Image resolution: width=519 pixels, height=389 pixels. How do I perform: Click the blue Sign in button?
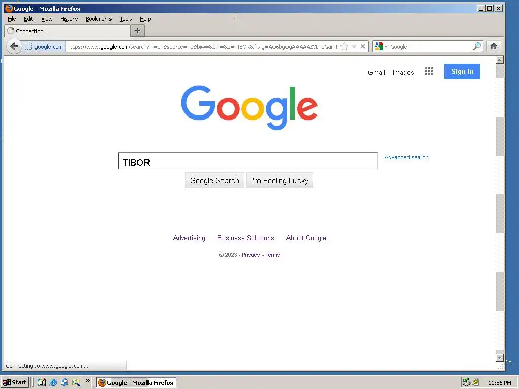click(x=462, y=71)
